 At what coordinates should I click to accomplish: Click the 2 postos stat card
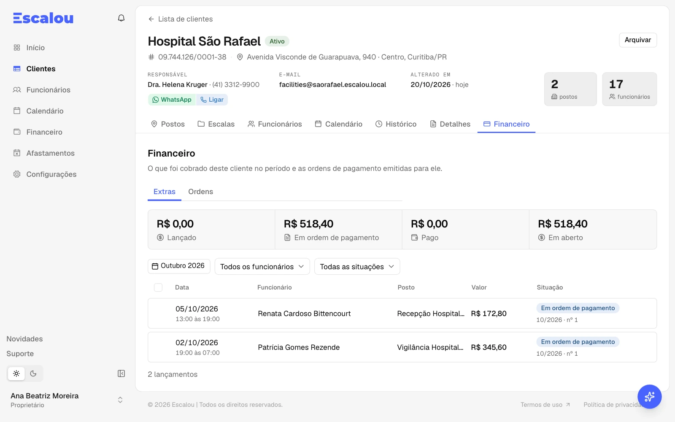pyautogui.click(x=570, y=89)
